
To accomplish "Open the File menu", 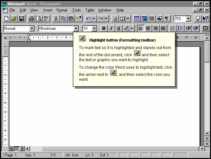I will click(x=12, y=10).
